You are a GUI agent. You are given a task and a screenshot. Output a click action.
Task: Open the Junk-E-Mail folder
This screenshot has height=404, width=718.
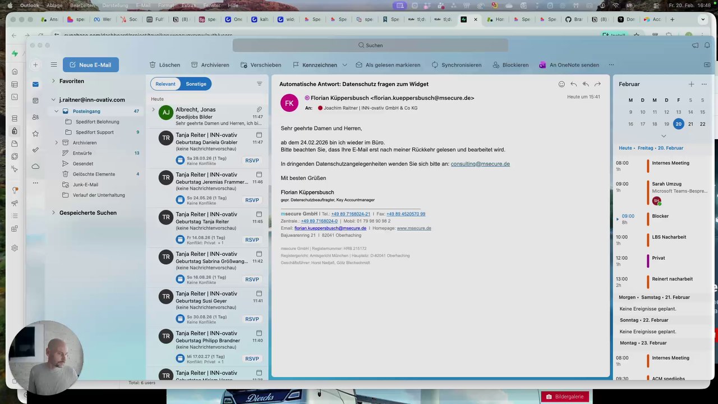[85, 185]
